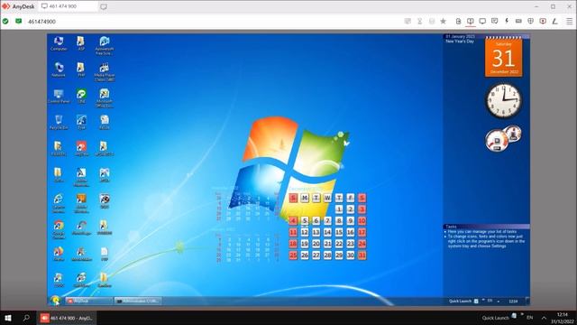Screen dimensions: 577x325
Task: Open the AnyDesk hamburger main menu
Action: click(x=569, y=22)
